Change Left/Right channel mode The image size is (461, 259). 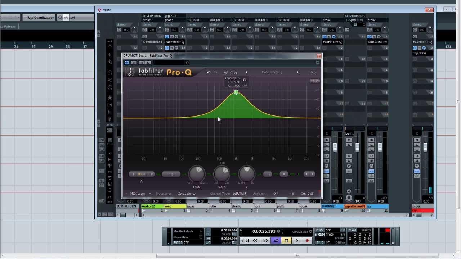click(x=240, y=194)
